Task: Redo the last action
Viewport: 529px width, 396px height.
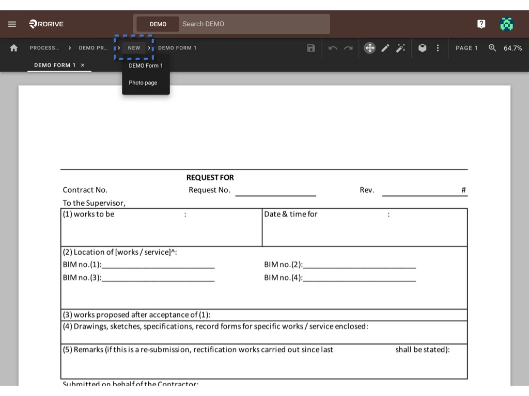Action: click(x=348, y=47)
